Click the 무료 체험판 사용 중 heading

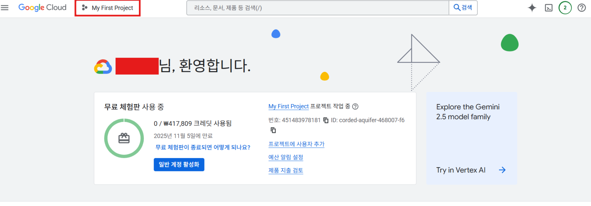click(134, 107)
